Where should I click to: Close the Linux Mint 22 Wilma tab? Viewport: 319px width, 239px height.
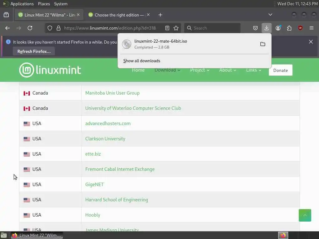click(78, 15)
